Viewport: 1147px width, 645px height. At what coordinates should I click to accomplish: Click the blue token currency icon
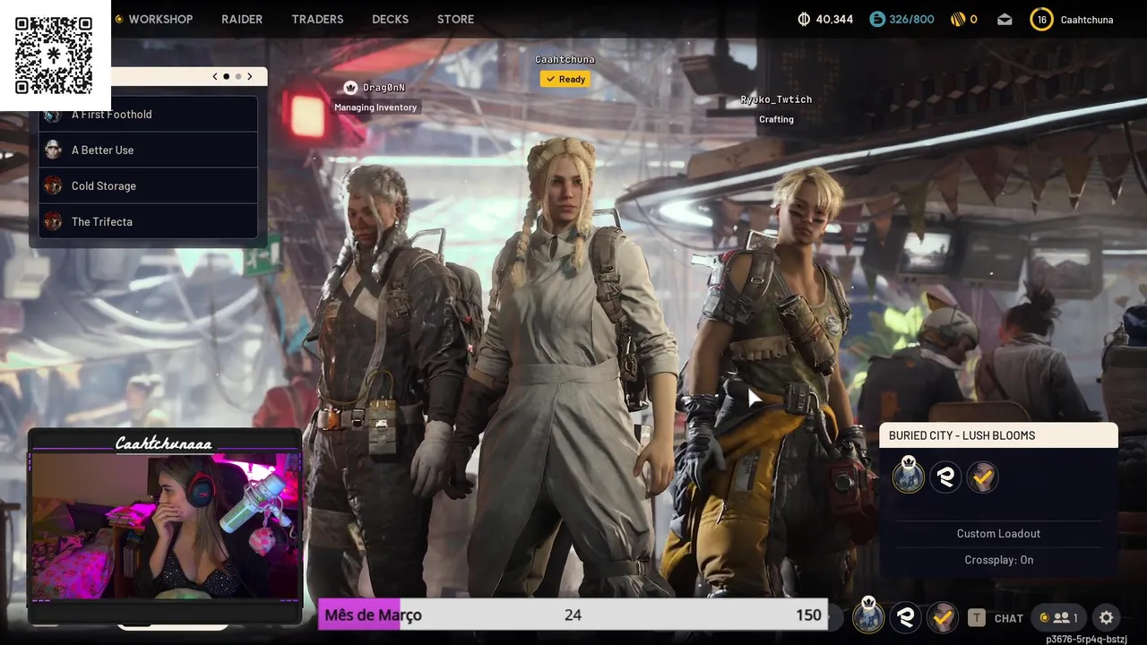[x=877, y=19]
